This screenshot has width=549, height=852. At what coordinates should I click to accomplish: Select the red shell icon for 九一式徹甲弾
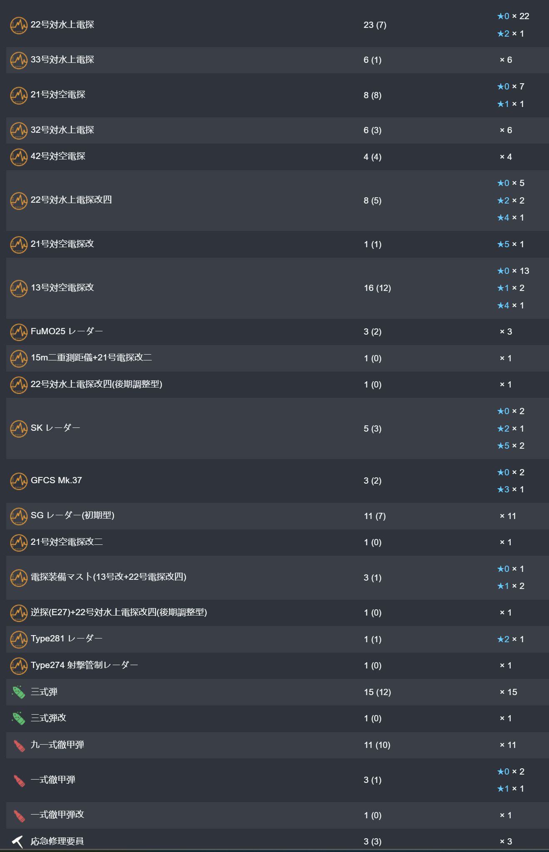(19, 745)
